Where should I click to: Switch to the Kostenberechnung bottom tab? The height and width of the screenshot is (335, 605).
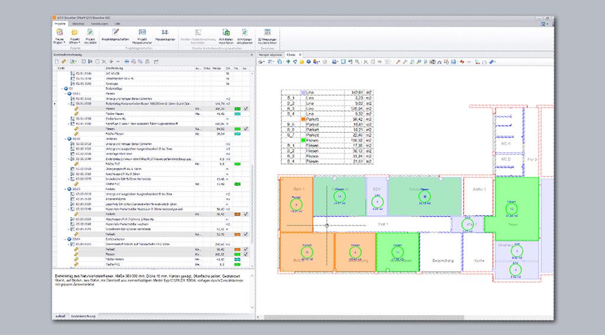pos(82,317)
